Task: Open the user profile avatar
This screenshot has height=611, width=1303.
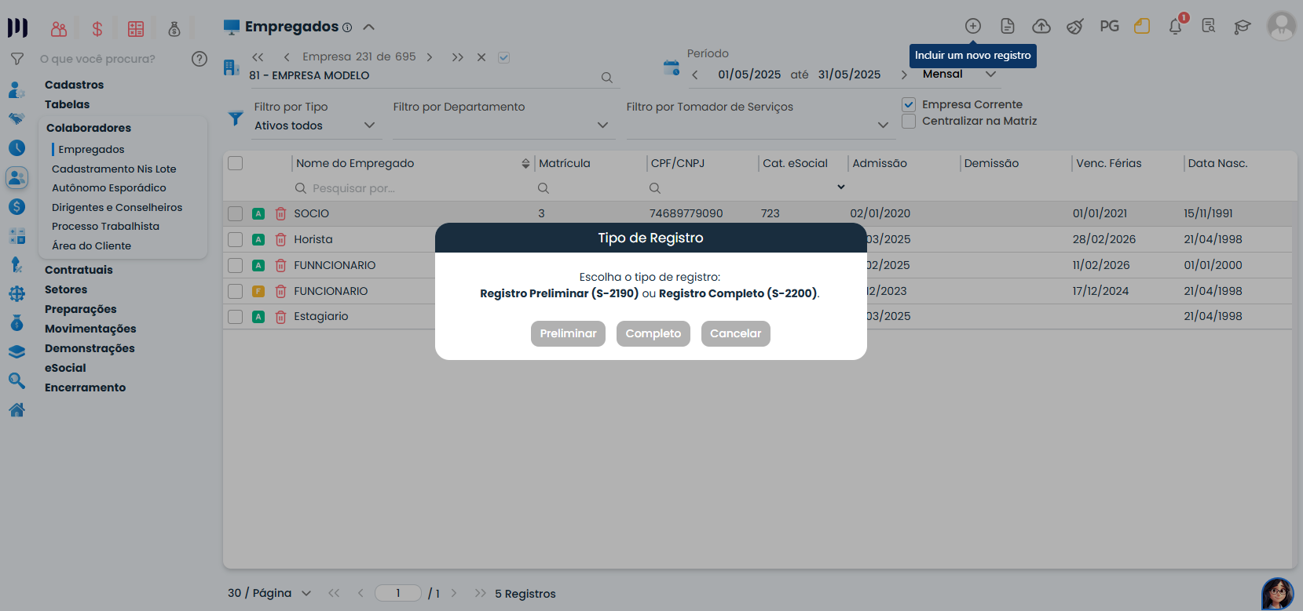Action: tap(1281, 26)
